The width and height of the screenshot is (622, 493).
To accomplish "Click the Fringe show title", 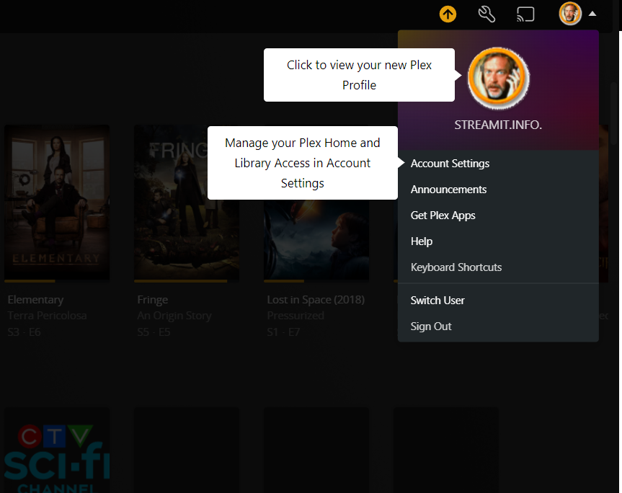I will coord(153,299).
